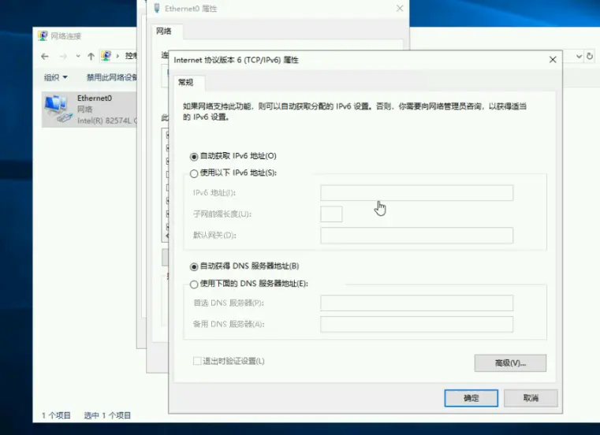This screenshot has height=435, width=600.
Task: Click the Ethernet0 属性 title bar icon
Action: [155, 9]
